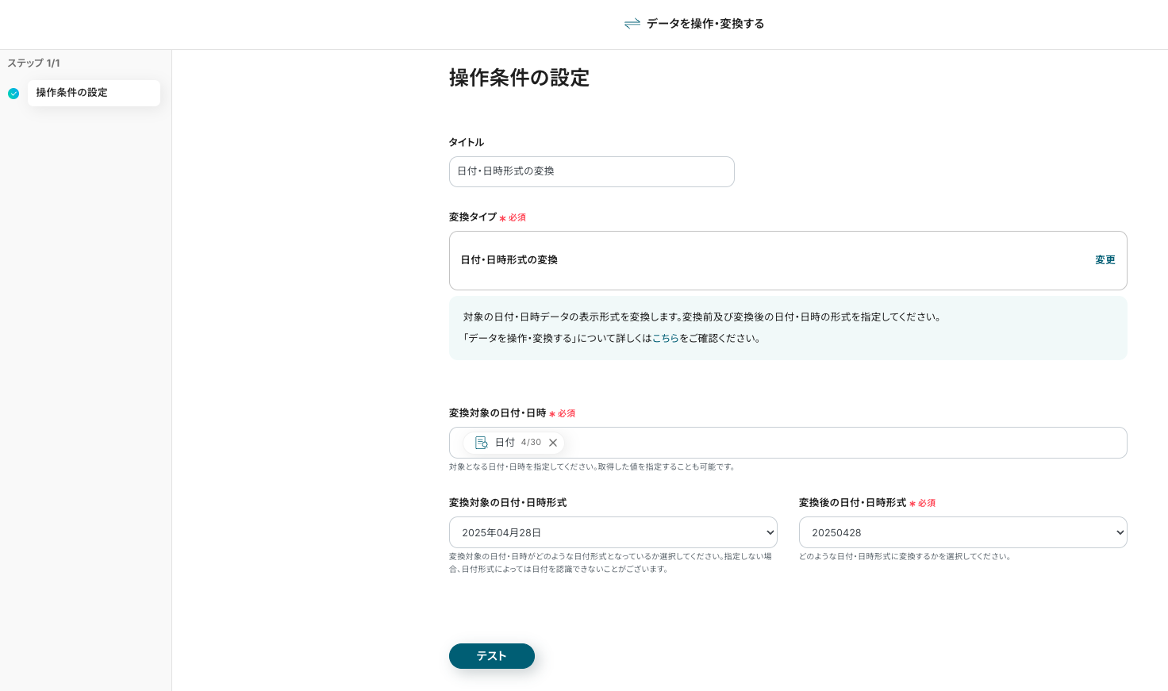The height and width of the screenshot is (691, 1168).
Task: Expand 変換後の日付・日時形式 dropdown showing 20250428
Action: pyautogui.click(x=962, y=532)
